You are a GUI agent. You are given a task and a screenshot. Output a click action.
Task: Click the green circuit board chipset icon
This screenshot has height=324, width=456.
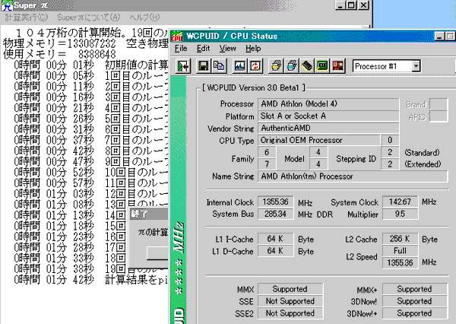pyautogui.click(x=322, y=66)
